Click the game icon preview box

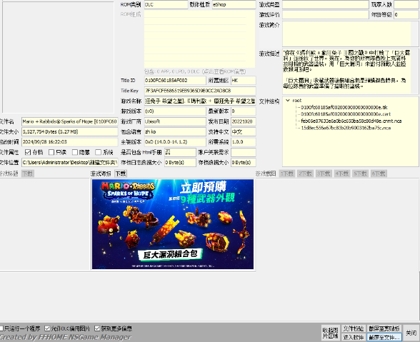point(58,57)
